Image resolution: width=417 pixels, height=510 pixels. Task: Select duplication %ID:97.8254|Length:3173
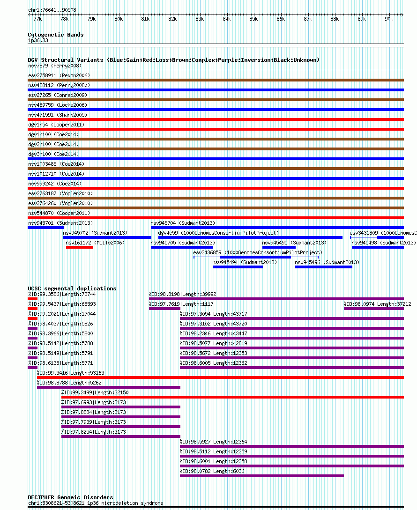(94, 432)
